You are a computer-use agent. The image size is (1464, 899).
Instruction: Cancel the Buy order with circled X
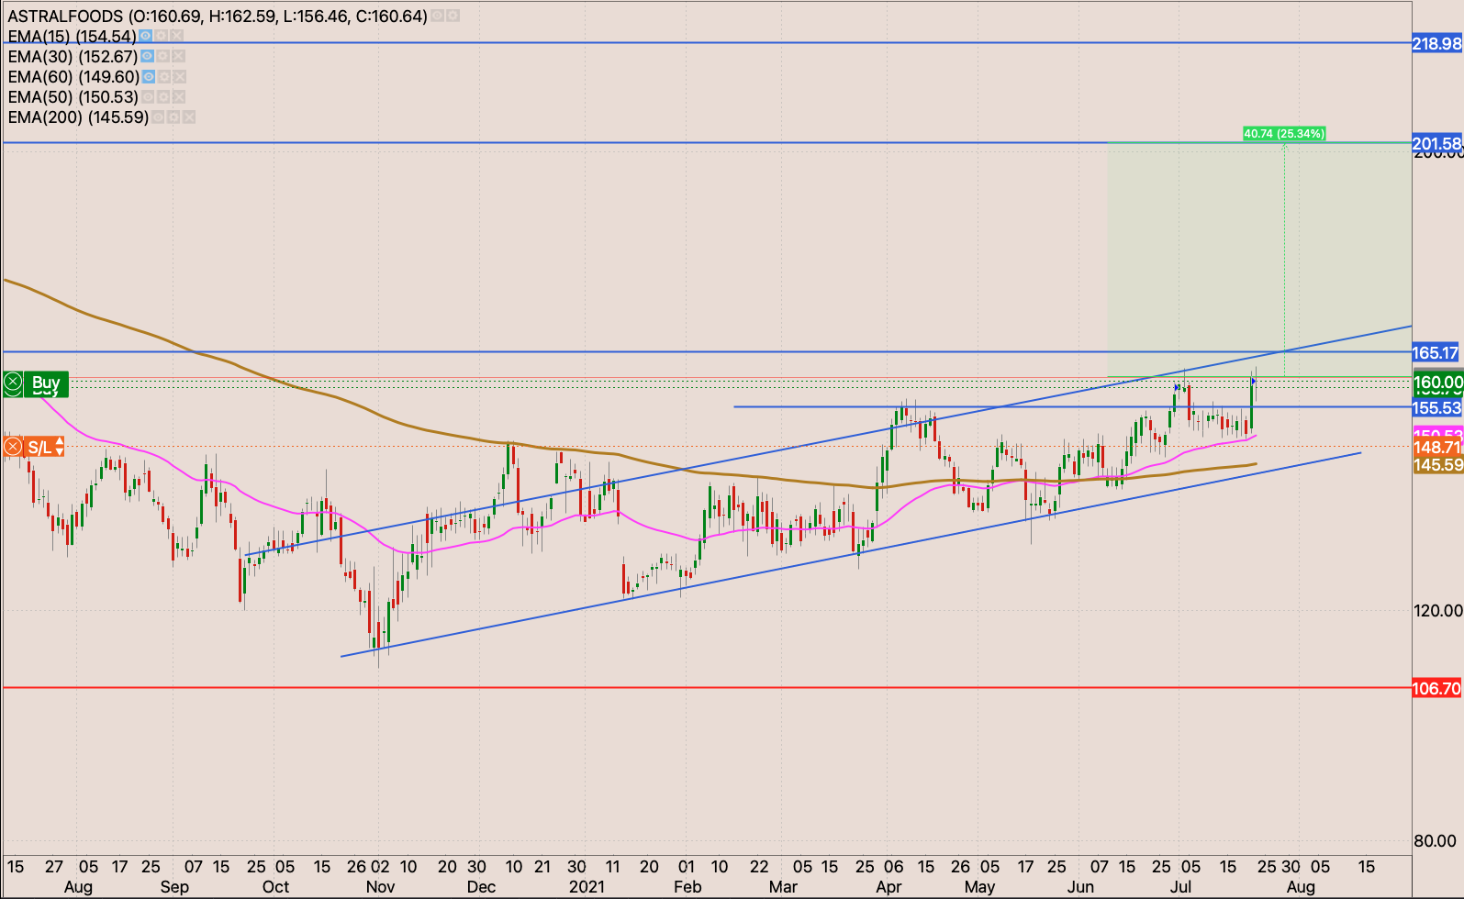[13, 382]
